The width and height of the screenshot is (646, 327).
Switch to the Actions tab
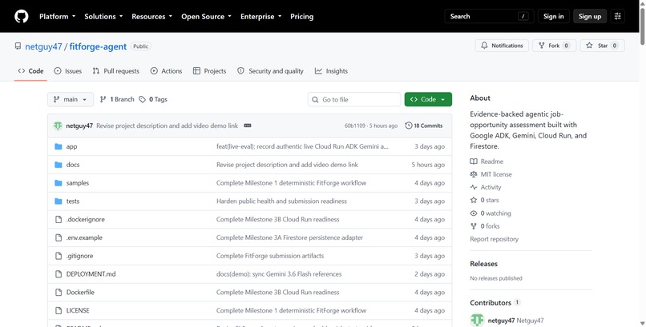166,71
